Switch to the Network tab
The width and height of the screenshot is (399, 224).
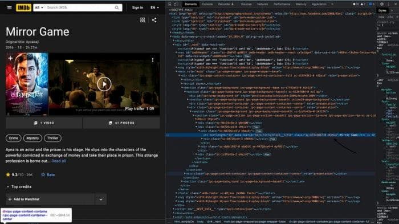point(262,4)
